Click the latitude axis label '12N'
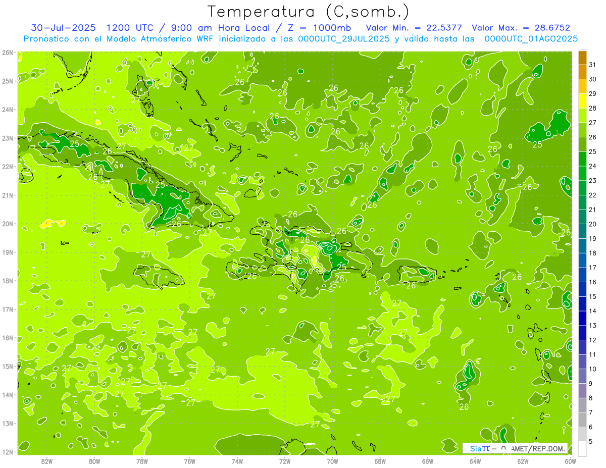The width and height of the screenshot is (606, 468). pyautogui.click(x=8, y=451)
